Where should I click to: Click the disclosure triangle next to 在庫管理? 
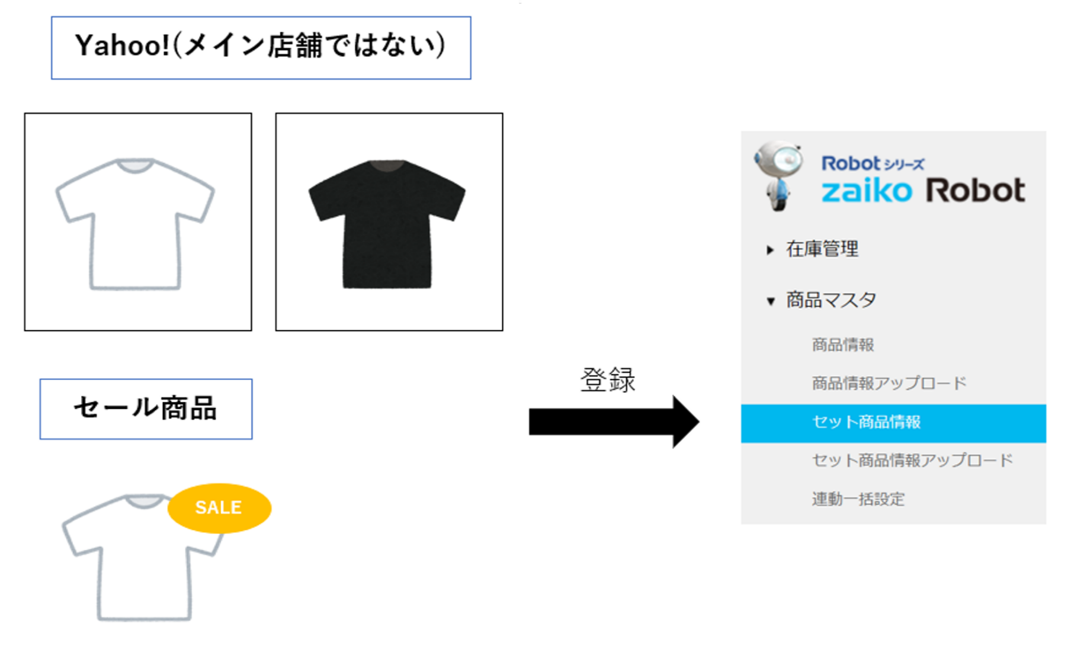tap(771, 249)
